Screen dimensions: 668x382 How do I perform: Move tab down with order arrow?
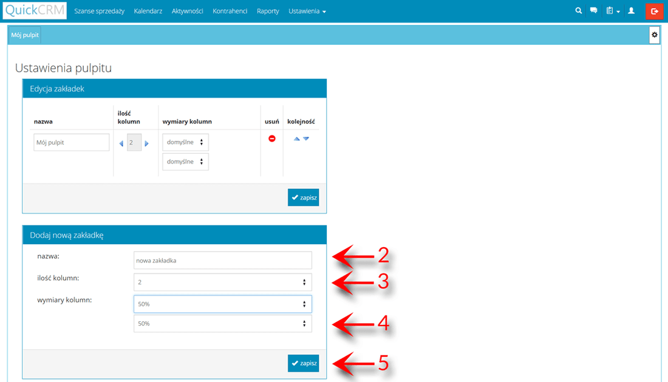306,138
